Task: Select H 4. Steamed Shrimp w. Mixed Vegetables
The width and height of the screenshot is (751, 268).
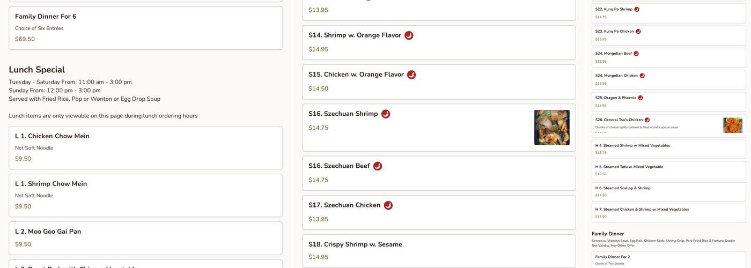Action: pos(668,149)
